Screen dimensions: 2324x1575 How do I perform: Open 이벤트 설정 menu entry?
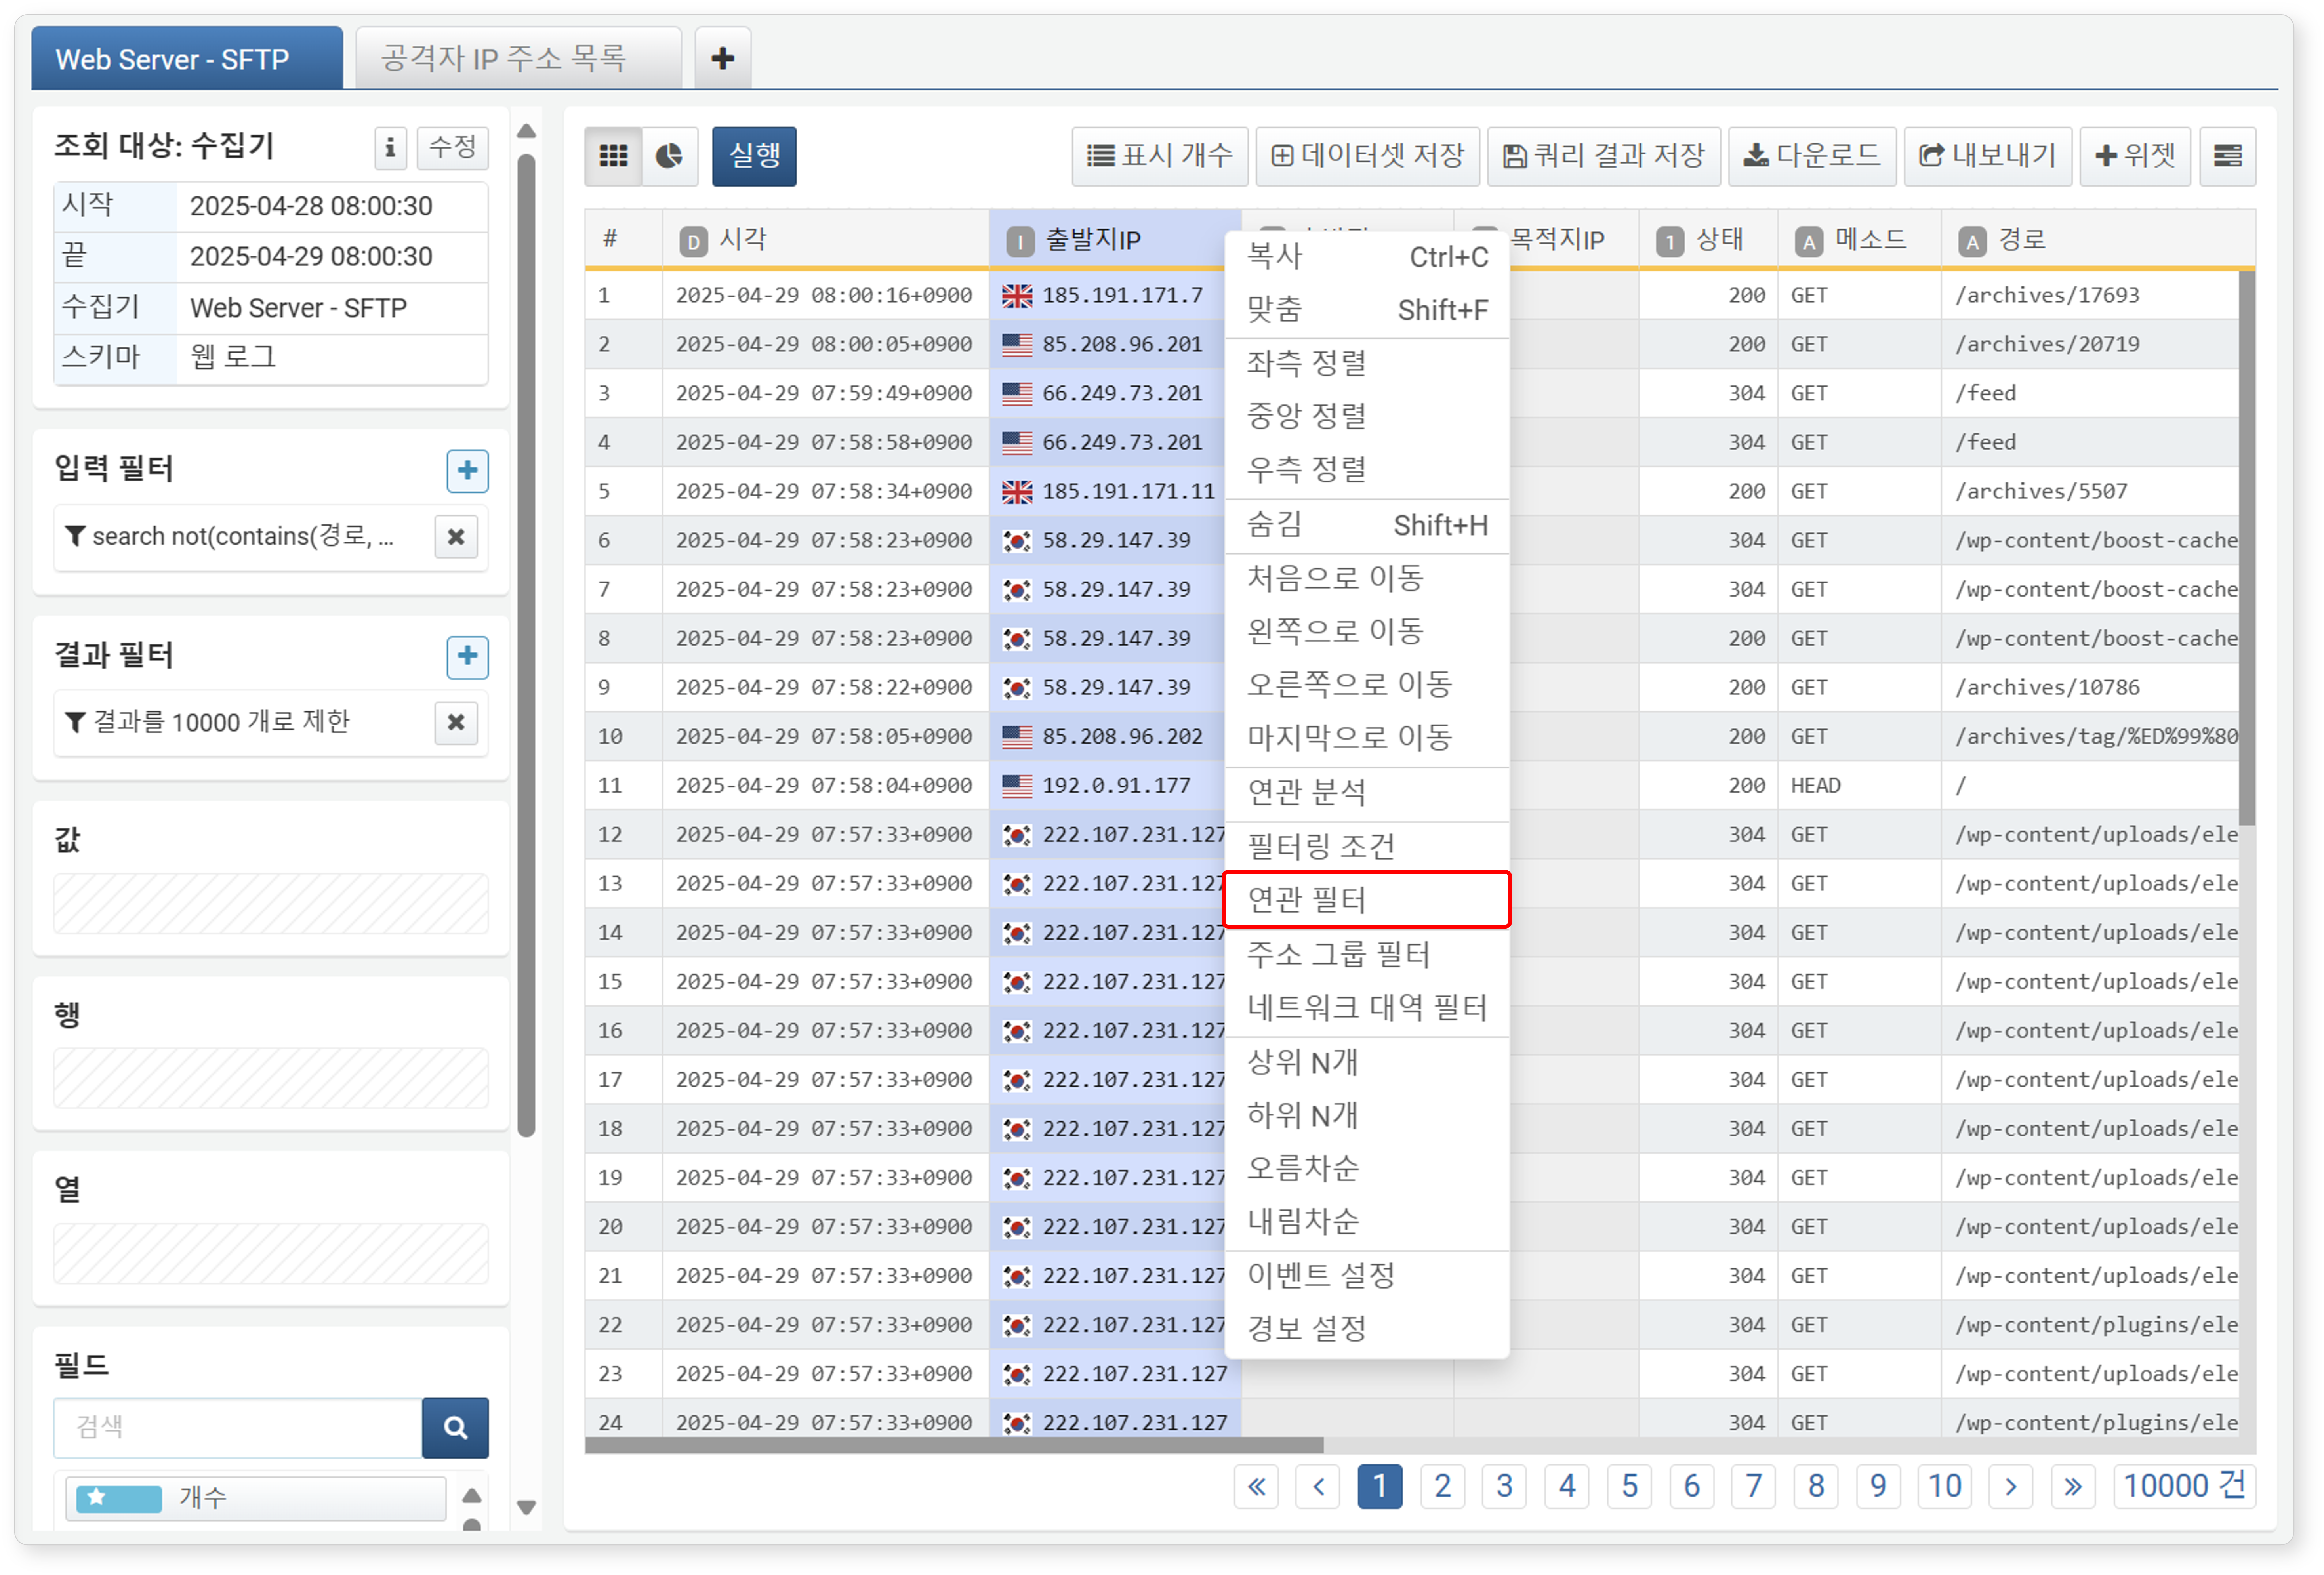pos(1367,1276)
